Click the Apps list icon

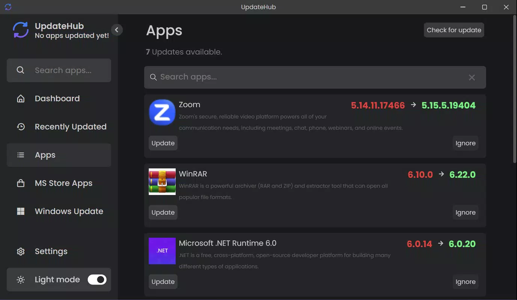(21, 155)
